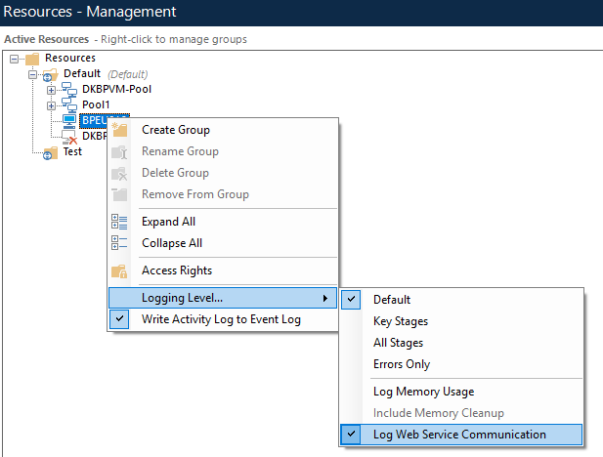The image size is (603, 457).
Task: Disable Log Web Service Communication option
Action: pyautogui.click(x=459, y=435)
